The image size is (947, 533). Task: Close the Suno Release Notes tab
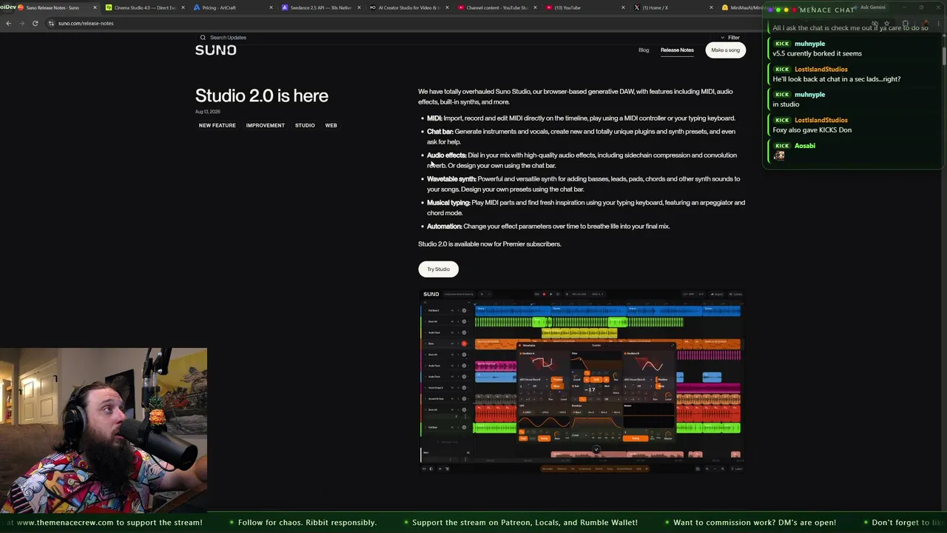95,7
